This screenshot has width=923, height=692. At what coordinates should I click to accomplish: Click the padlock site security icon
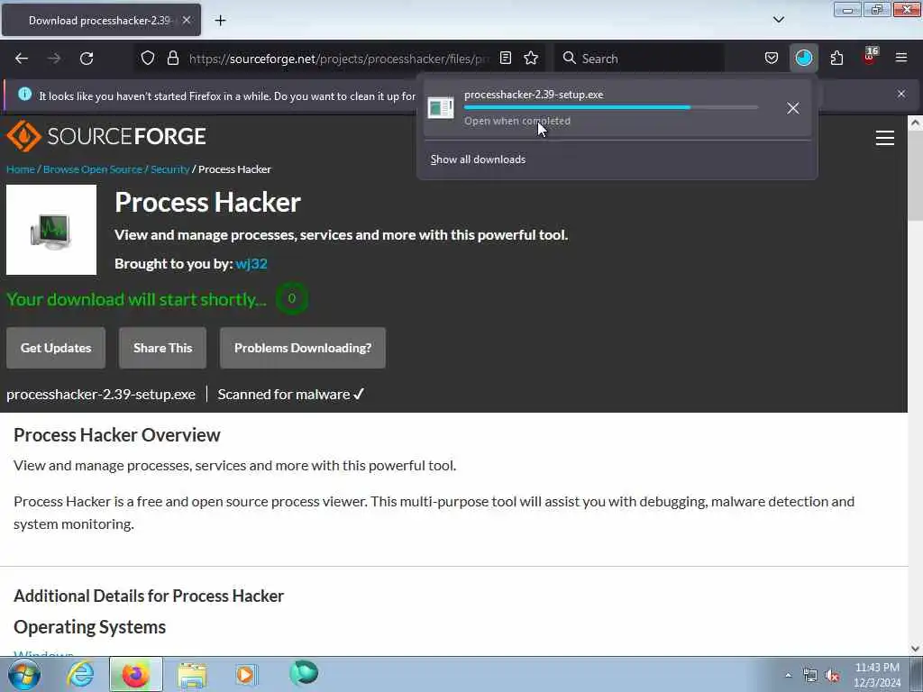pos(172,59)
